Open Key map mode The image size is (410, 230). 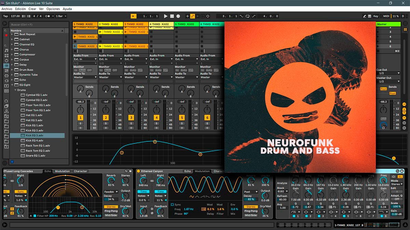(376, 16)
